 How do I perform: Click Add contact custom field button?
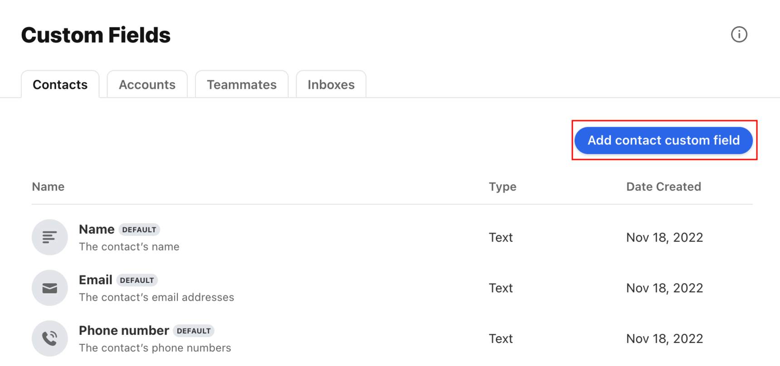[x=663, y=140]
